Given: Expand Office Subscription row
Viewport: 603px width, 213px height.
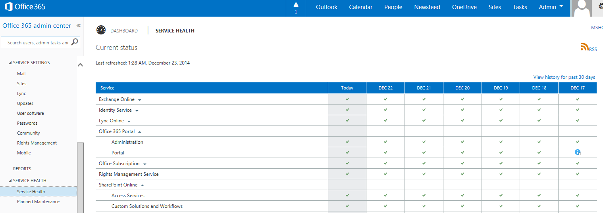Looking at the screenshot, I should [145, 164].
